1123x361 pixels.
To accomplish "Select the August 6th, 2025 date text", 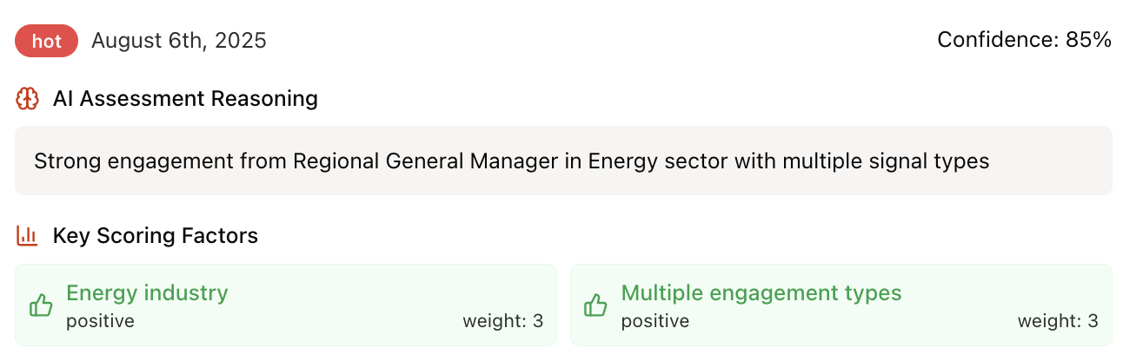I will pyautogui.click(x=179, y=41).
